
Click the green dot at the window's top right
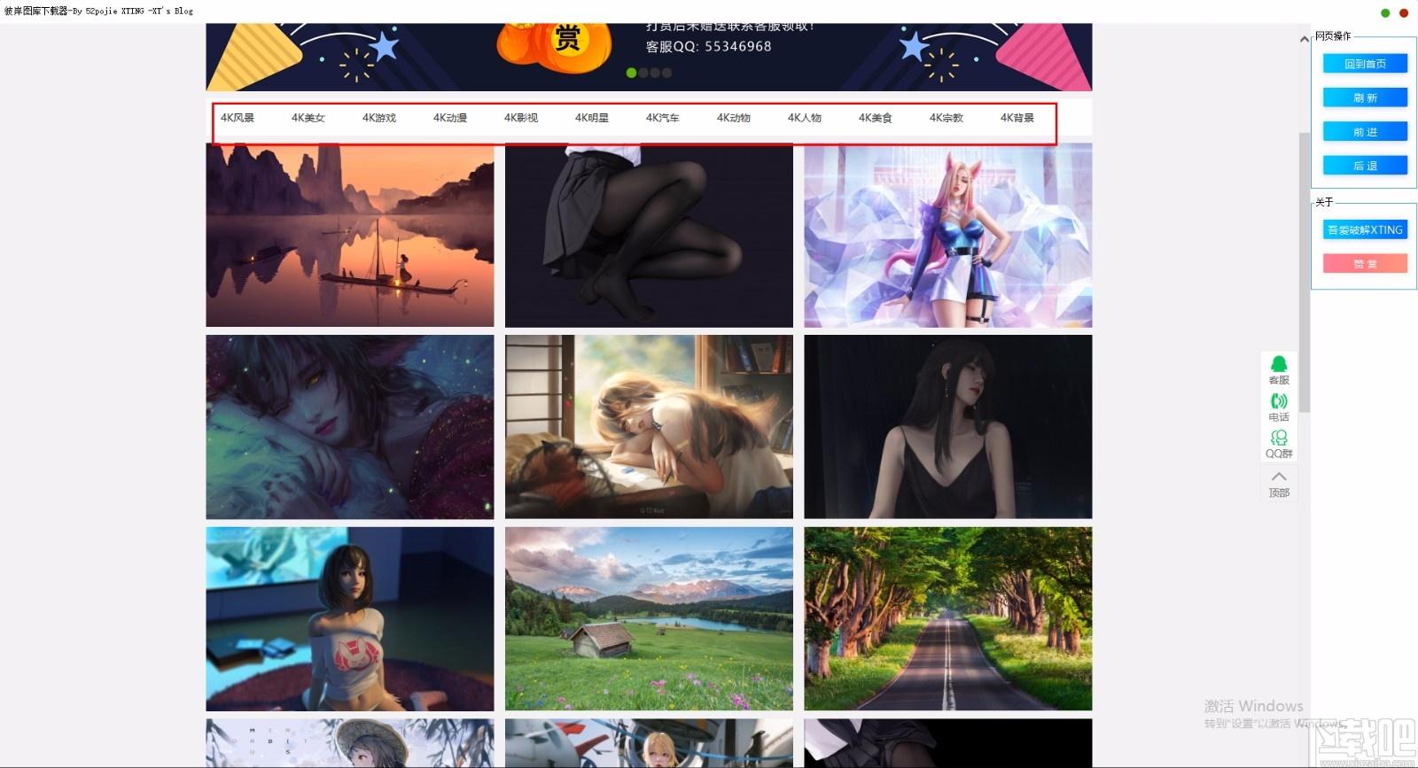(x=1385, y=12)
